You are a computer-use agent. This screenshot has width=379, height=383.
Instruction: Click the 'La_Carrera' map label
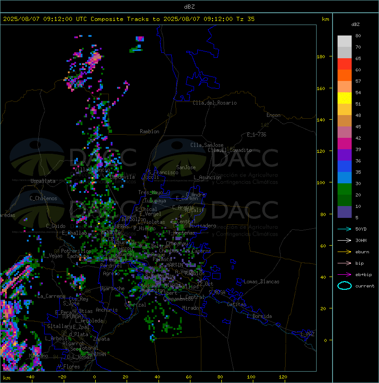coord(51,296)
